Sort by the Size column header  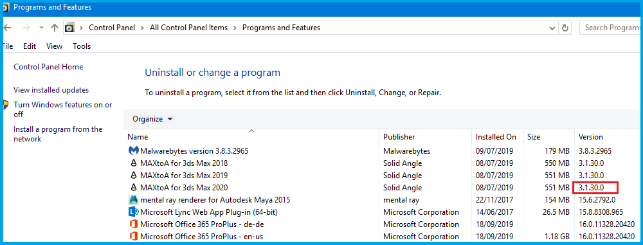tap(548, 137)
